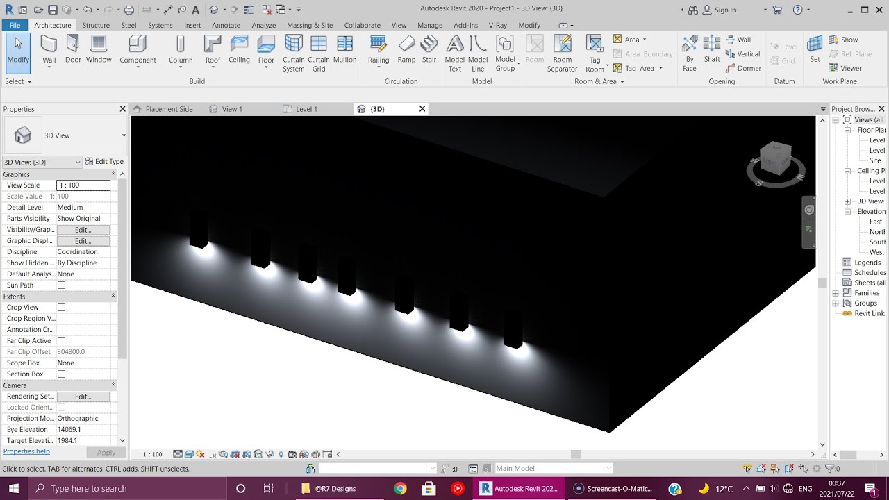Screen dimensions: 889x500
Task: Click the view horizontal scrollbar thumb
Action: [575, 454]
